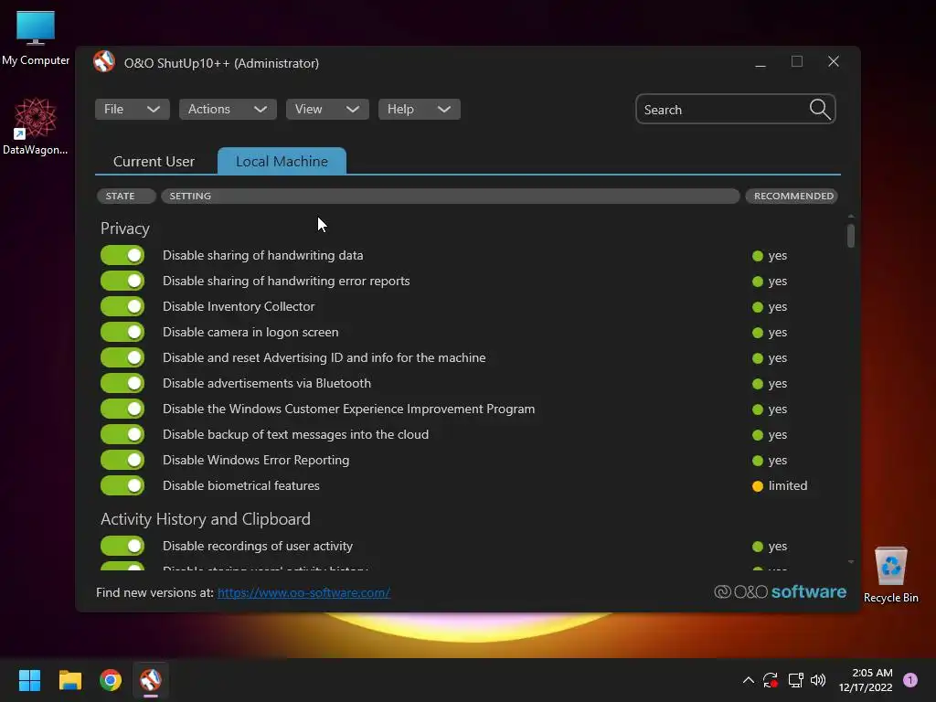The height and width of the screenshot is (702, 936).
Task: Click 'Disable sharing of handwriting data' text
Action: point(262,255)
